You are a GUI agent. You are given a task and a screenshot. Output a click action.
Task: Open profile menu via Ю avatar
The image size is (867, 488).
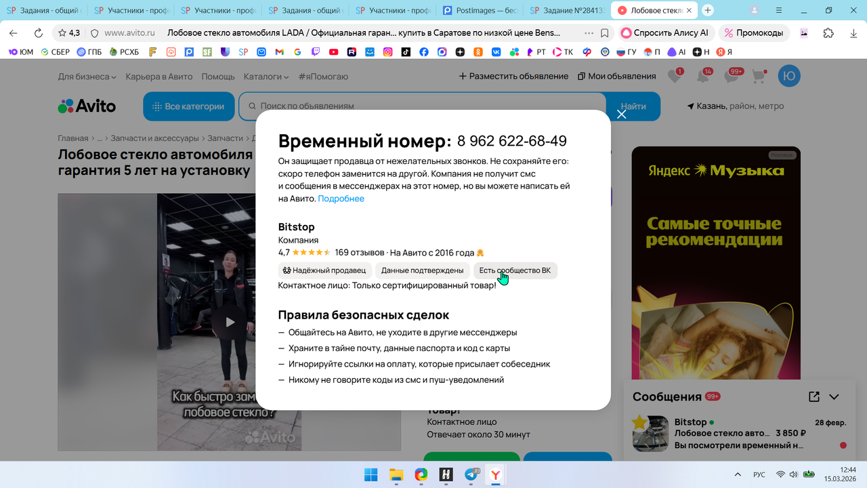(788, 76)
